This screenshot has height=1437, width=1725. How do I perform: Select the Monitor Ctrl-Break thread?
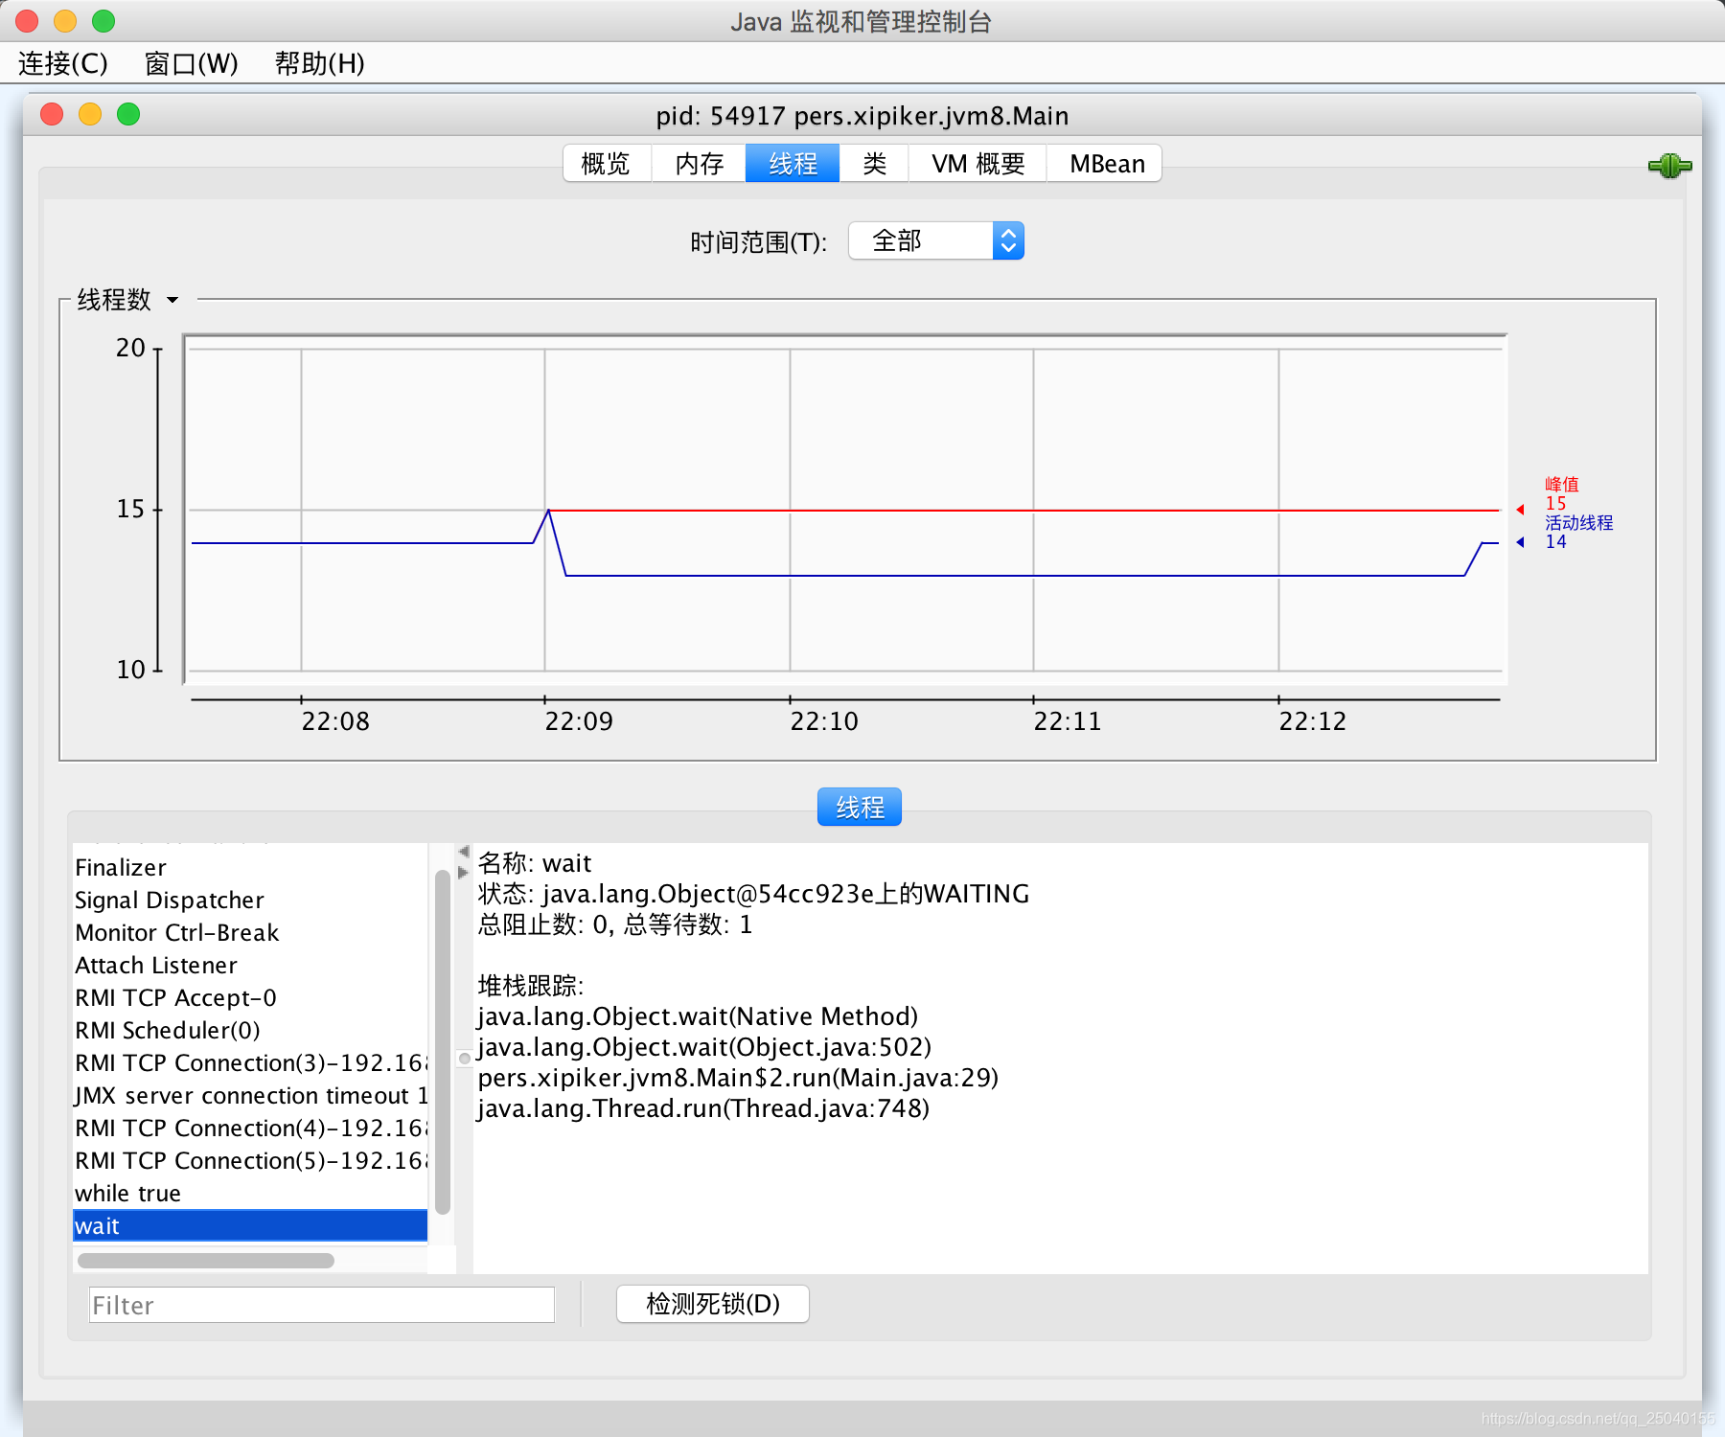(250, 933)
